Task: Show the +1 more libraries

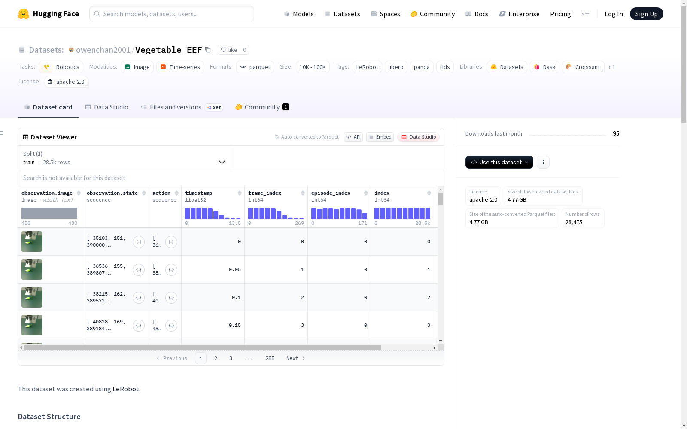Action: [611, 67]
